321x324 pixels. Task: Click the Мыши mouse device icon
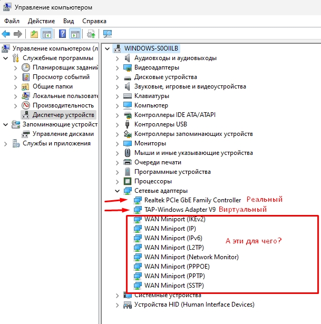click(x=128, y=153)
